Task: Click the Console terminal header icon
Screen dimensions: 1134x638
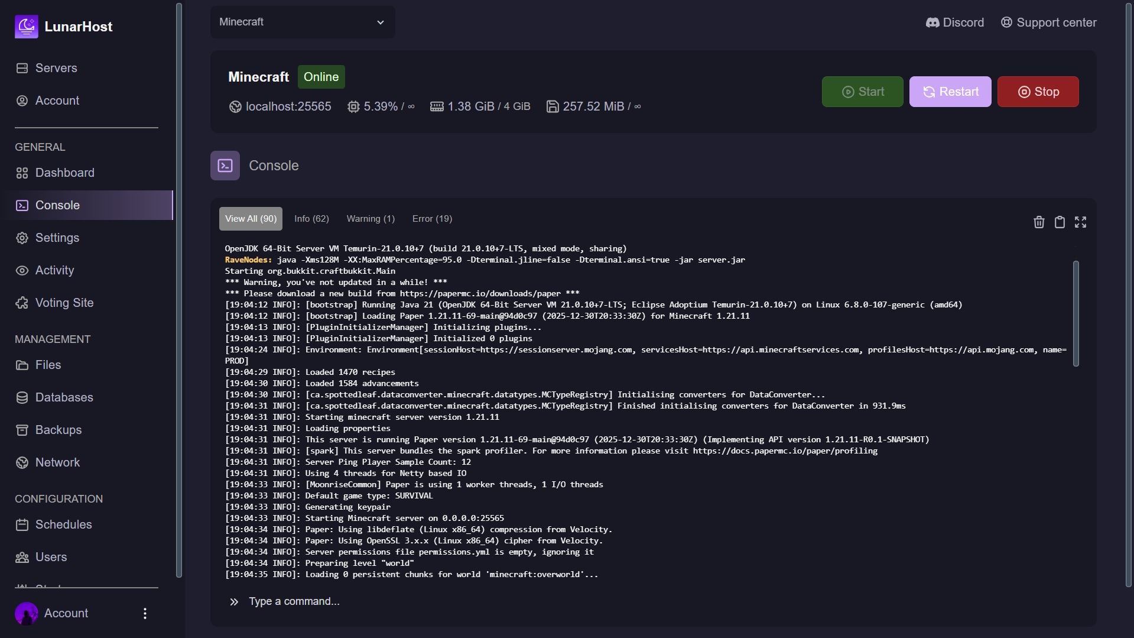Action: coord(225,166)
